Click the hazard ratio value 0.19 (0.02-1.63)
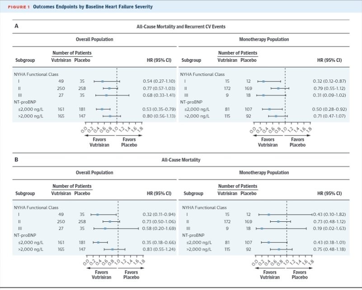The width and height of the screenshot is (362, 290). pyautogui.click(x=329, y=229)
